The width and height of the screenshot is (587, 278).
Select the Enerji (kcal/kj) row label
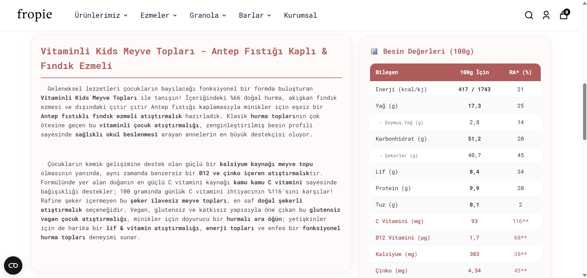(401, 89)
